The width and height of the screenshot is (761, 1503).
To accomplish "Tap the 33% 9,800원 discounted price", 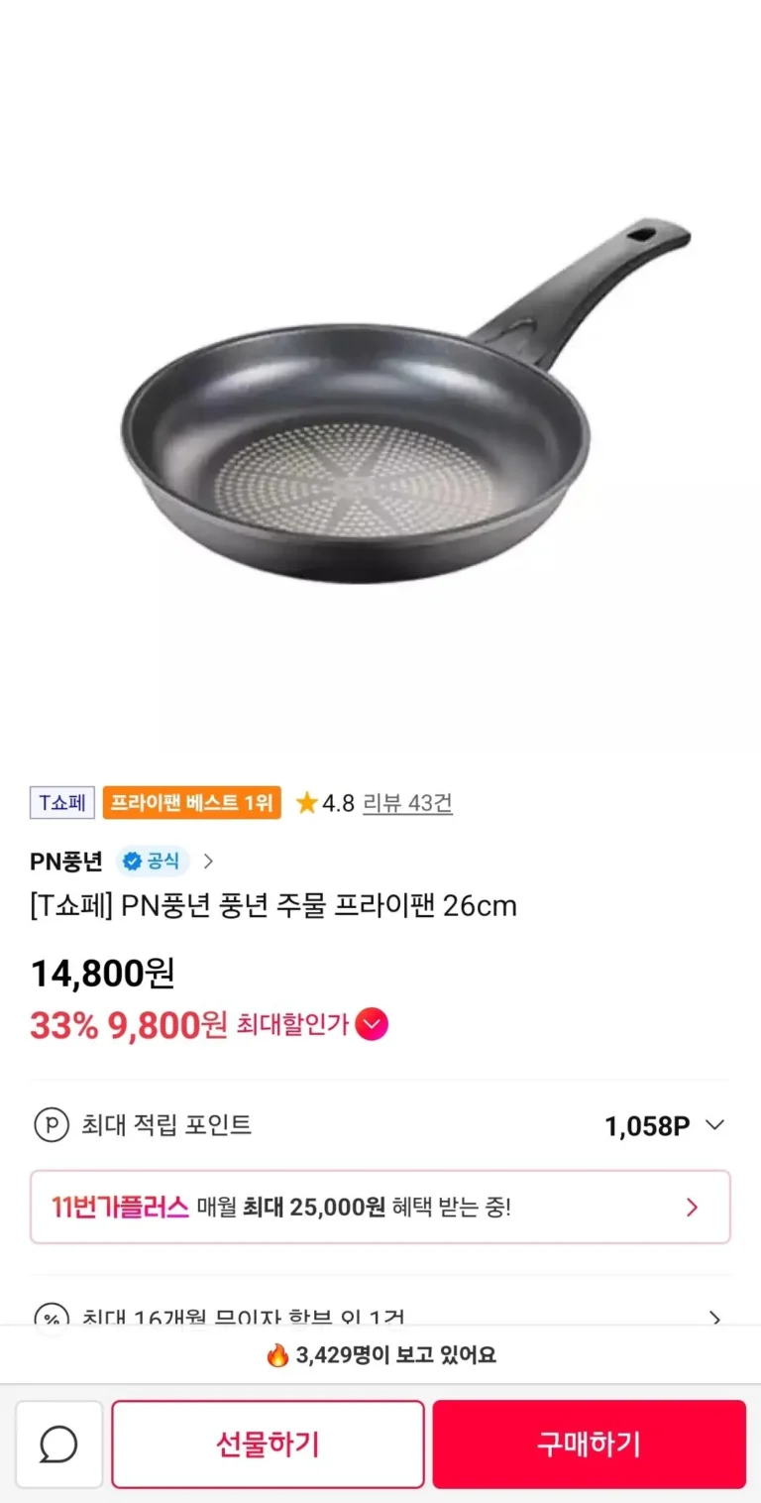I will 129,1025.
